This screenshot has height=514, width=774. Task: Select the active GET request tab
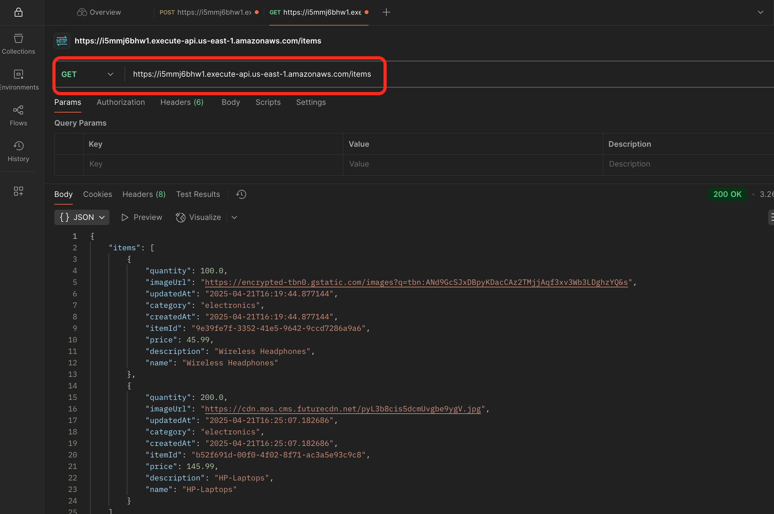(319, 12)
